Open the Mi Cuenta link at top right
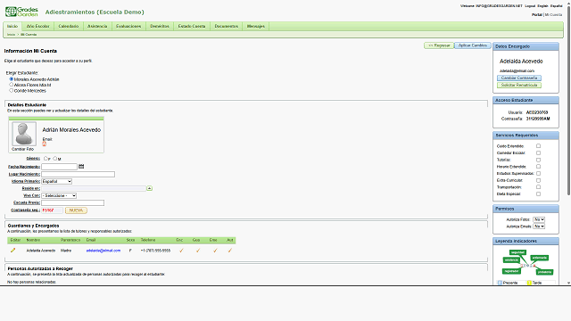The height and width of the screenshot is (321, 571). (553, 14)
